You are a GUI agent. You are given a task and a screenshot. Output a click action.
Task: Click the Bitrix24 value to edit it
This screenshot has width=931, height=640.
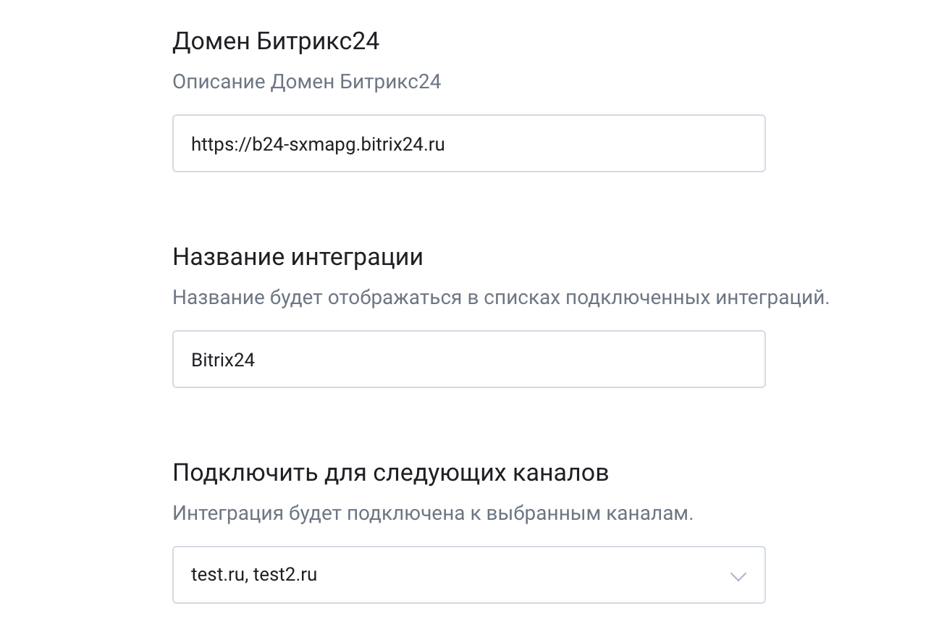tap(223, 359)
